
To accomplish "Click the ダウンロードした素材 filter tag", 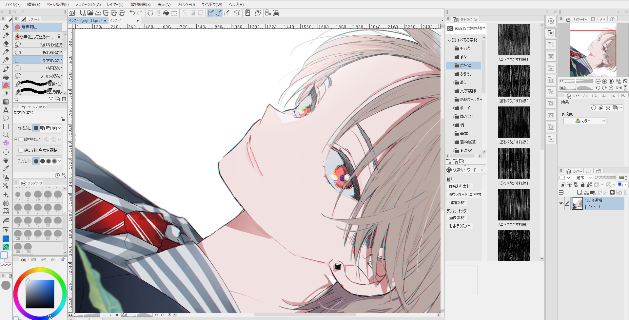I will click(x=465, y=195).
